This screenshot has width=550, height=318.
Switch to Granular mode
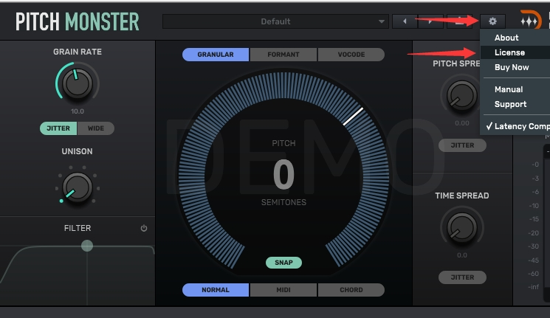tap(216, 55)
